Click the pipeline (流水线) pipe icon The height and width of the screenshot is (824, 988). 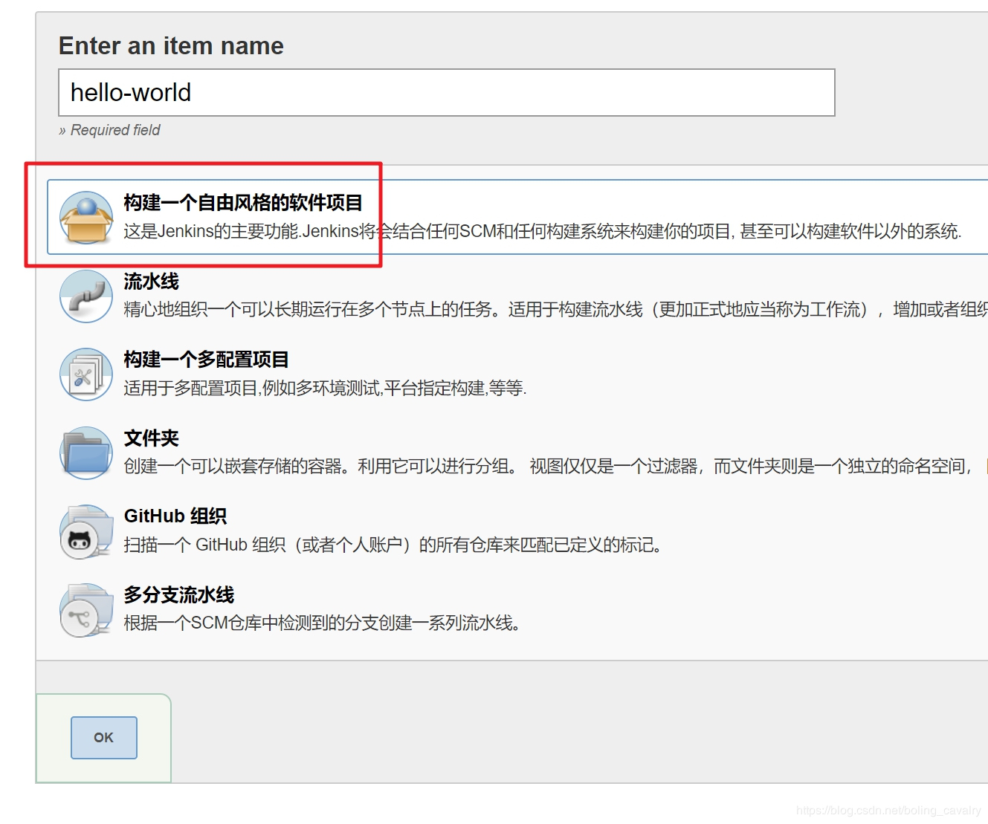(86, 296)
